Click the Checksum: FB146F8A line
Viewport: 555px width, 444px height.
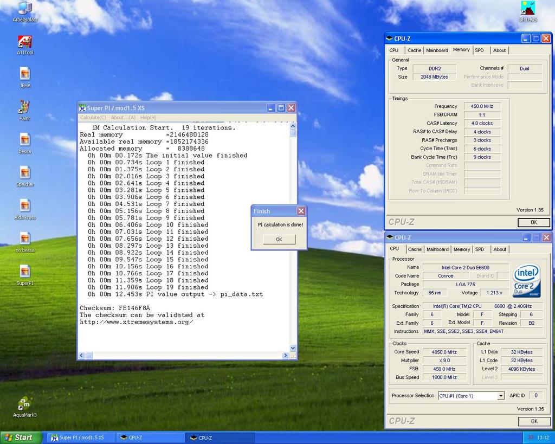click(x=115, y=308)
